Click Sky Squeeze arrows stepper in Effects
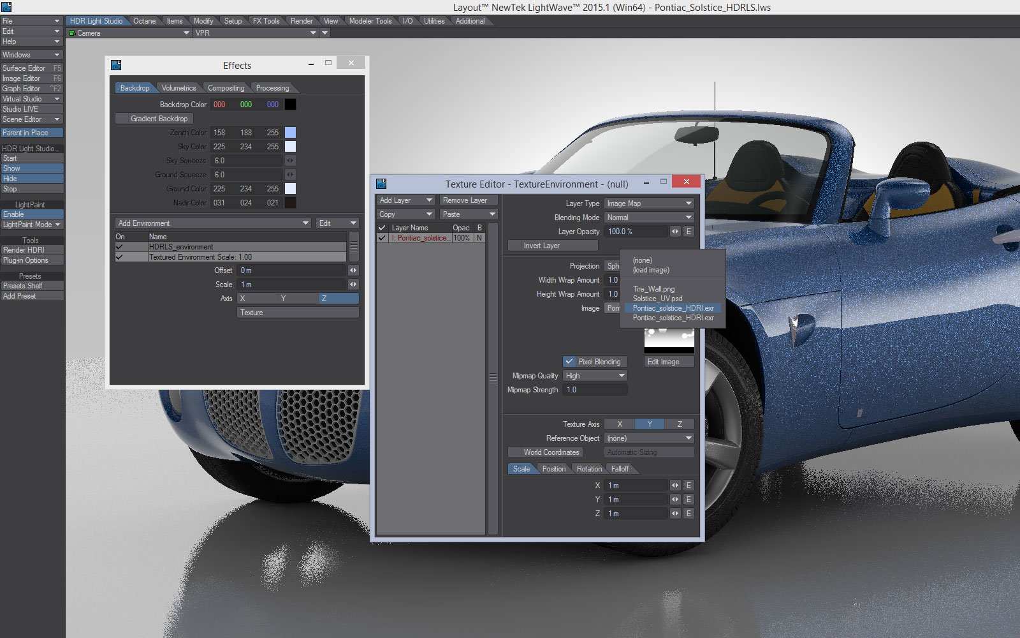 tap(290, 161)
